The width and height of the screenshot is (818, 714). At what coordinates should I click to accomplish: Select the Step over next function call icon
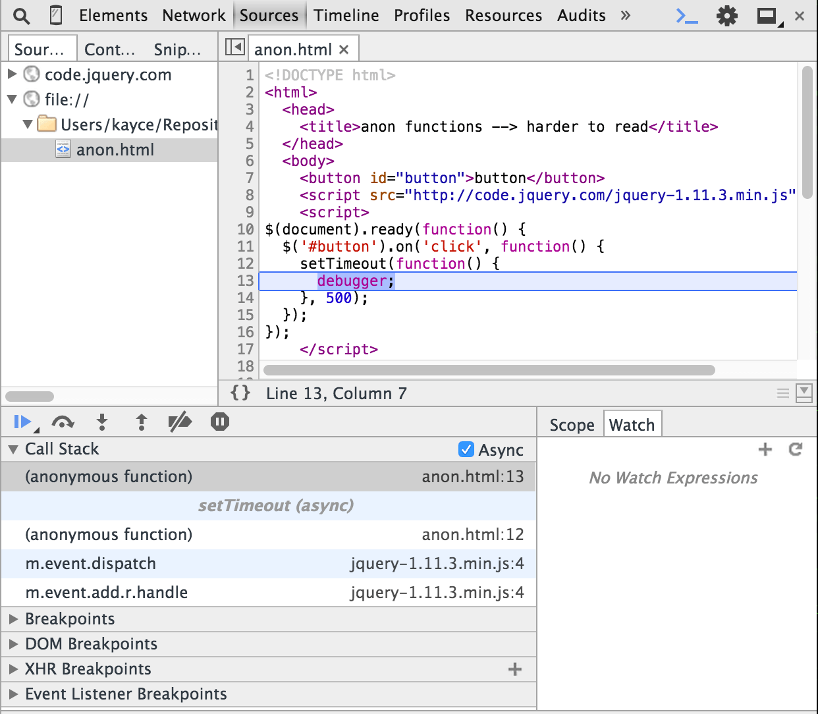(x=63, y=422)
